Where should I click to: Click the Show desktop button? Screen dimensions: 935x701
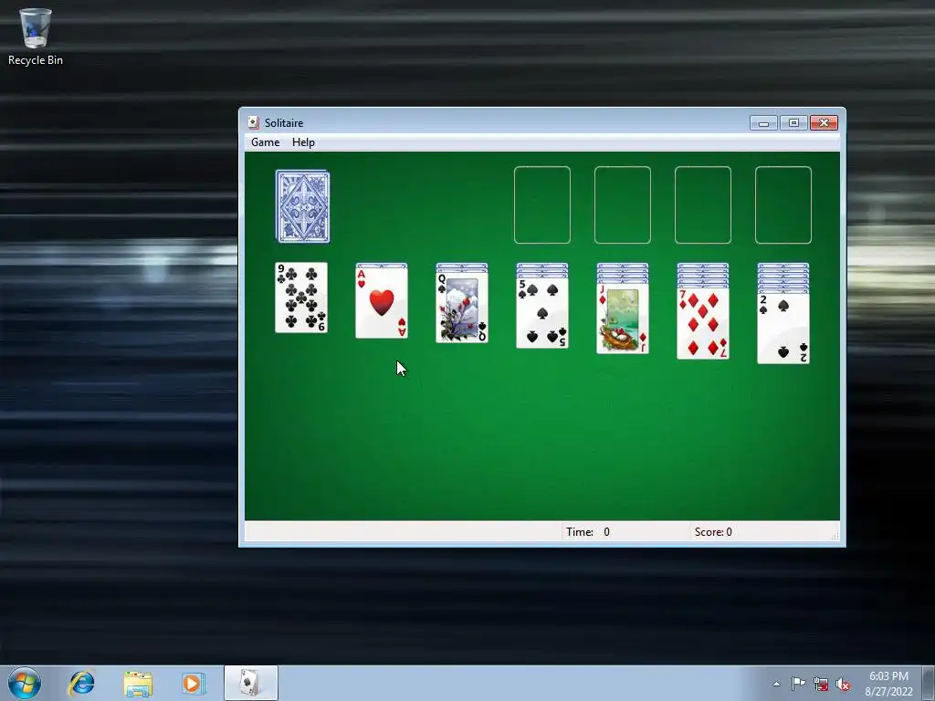929,683
